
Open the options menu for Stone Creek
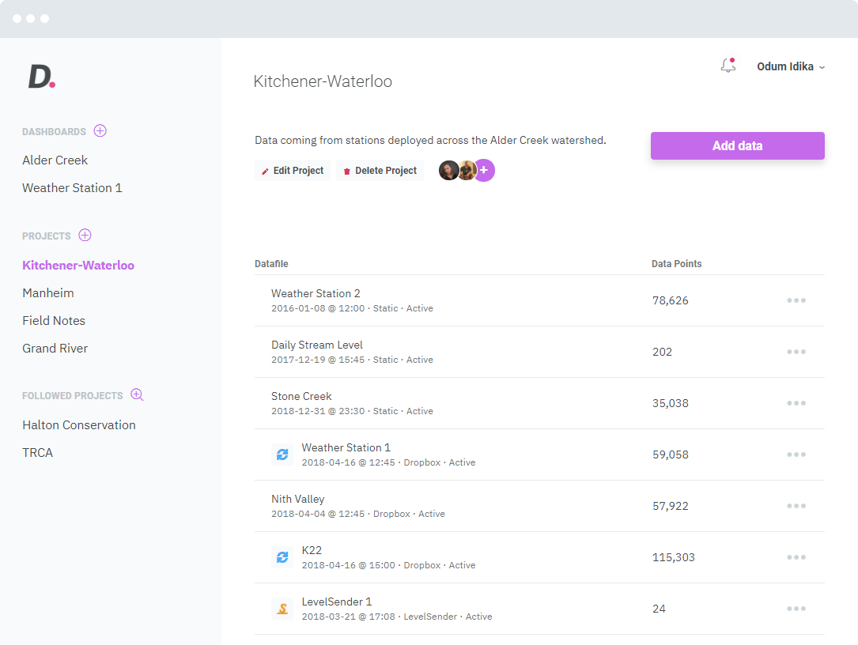point(796,403)
